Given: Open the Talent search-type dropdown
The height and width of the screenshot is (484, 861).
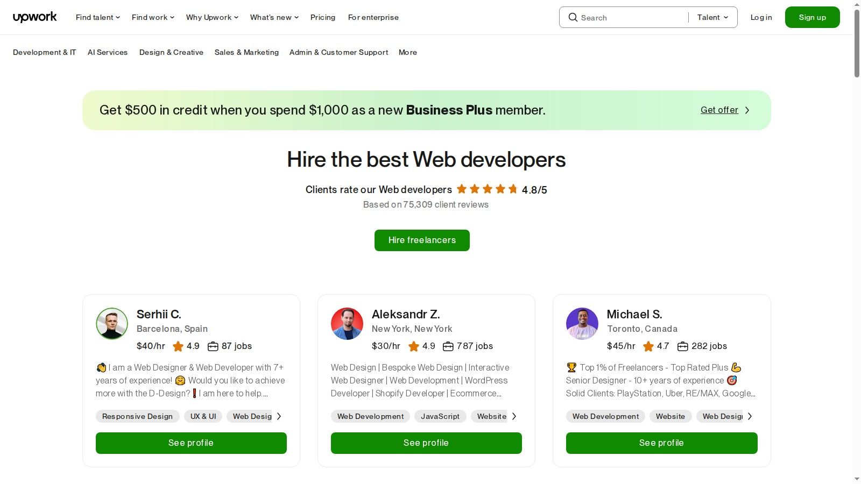Looking at the screenshot, I should tap(712, 17).
